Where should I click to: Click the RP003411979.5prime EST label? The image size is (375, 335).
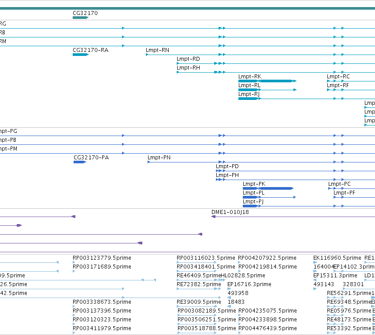[102, 329]
